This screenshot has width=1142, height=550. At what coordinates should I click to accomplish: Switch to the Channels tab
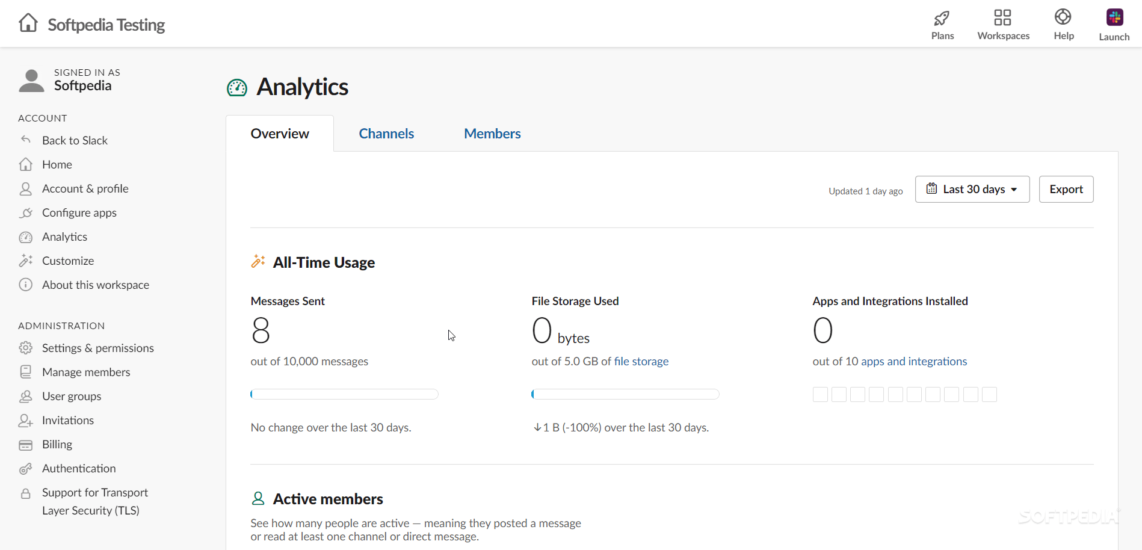pos(386,134)
